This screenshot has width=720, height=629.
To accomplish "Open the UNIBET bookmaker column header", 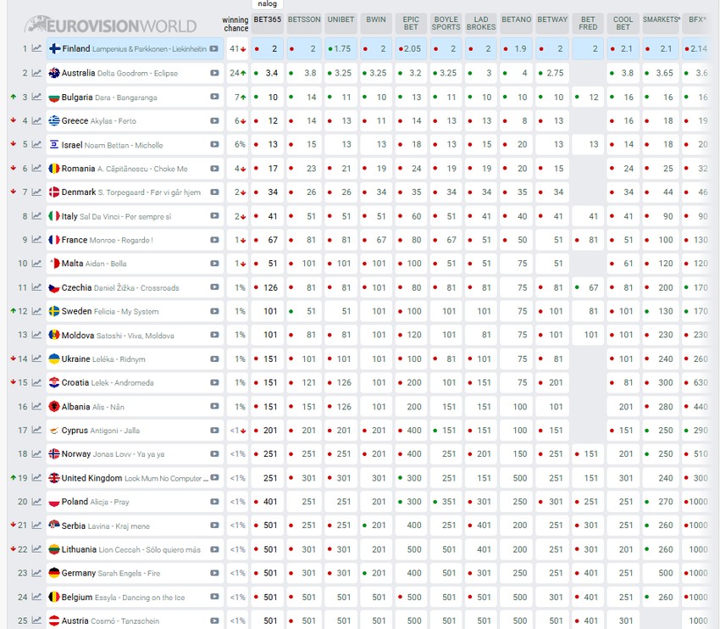I will coord(341,23).
